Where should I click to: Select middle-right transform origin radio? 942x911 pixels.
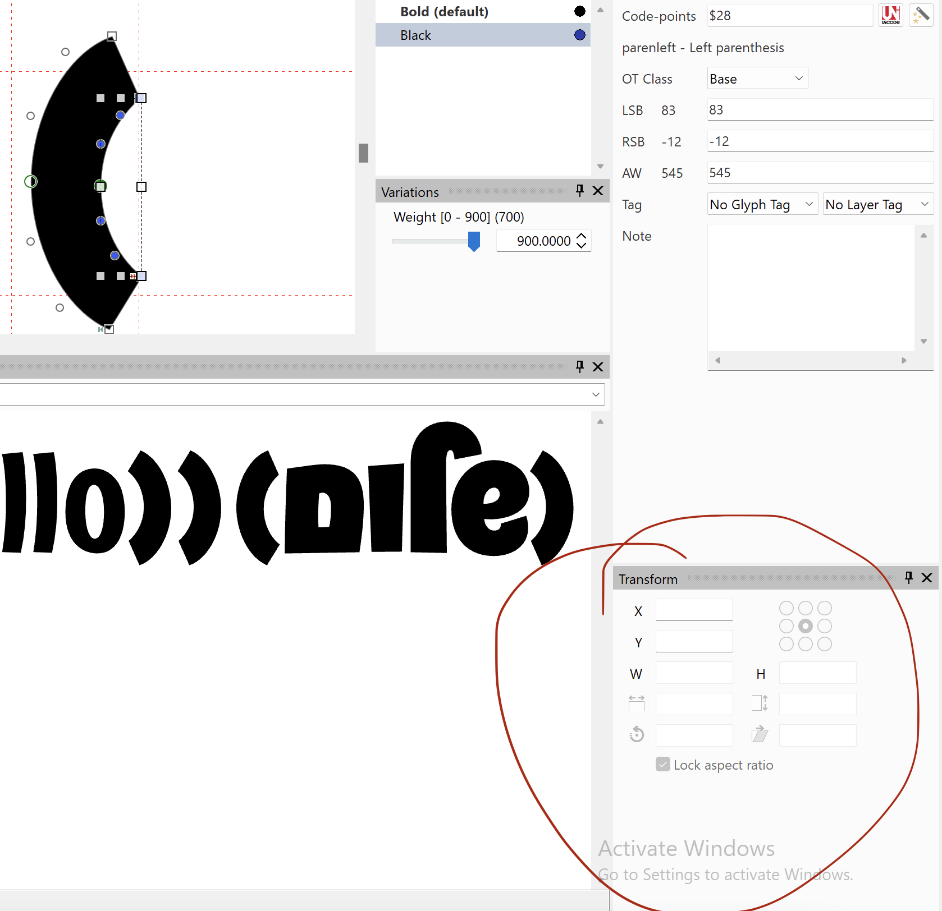[x=825, y=626]
